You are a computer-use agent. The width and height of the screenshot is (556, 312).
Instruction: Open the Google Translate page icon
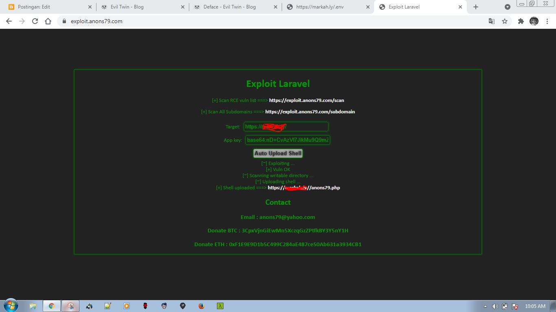coord(492,21)
